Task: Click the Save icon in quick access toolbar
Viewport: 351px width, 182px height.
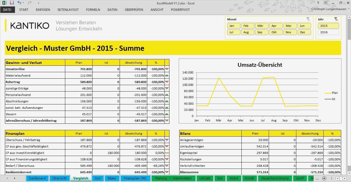Action: [12, 3]
